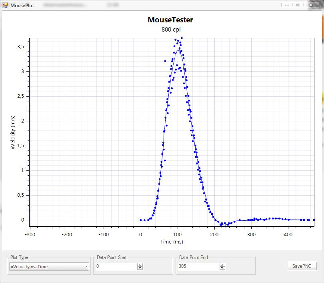Viewport: 324px width, 283px height.
Task: Click the MouseTester plot title
Action: [x=170, y=20]
